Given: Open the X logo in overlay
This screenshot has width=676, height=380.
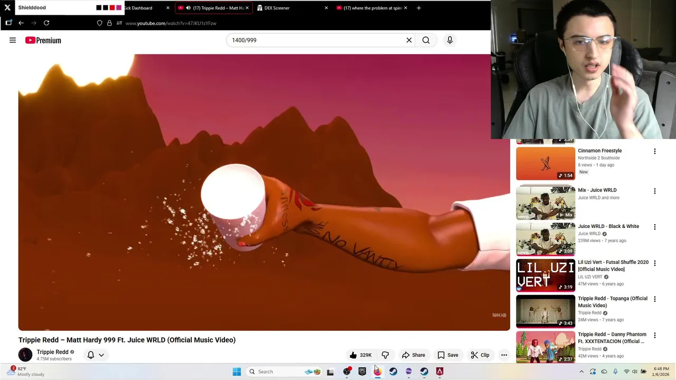Looking at the screenshot, I should point(7,7).
